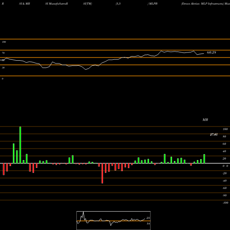
Task: Click the 'Etracs Alerian MLP Infrastructu' title
Action: pos(202,4)
